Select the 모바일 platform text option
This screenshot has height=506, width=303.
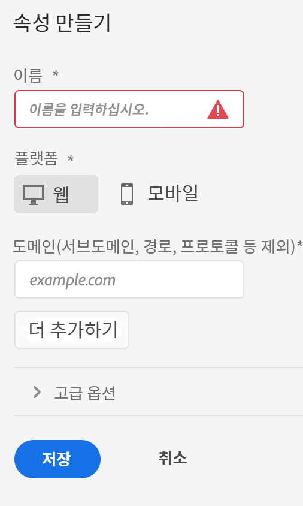173,194
